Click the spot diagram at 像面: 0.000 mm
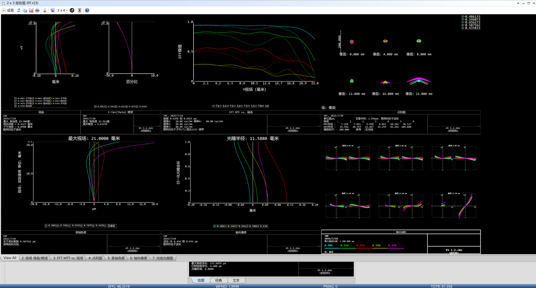Image resolution: width=536 pixels, height=288 pixels. click(x=351, y=42)
